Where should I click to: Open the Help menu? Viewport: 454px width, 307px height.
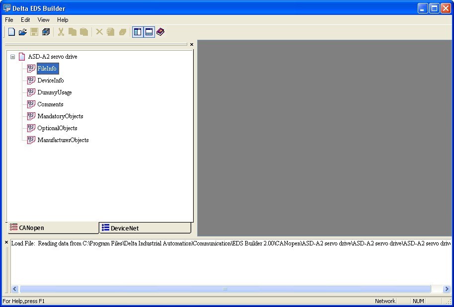(63, 20)
